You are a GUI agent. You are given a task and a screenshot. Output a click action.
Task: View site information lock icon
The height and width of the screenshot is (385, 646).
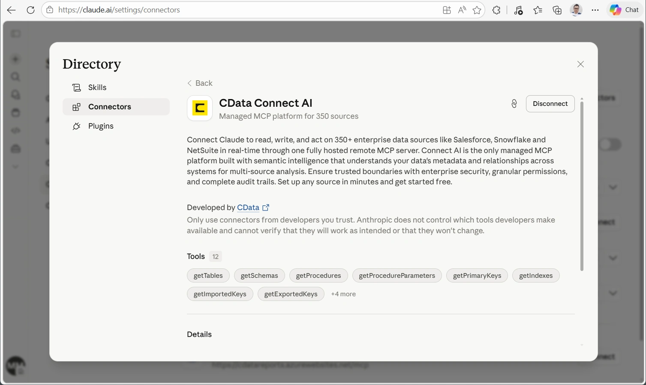point(50,10)
